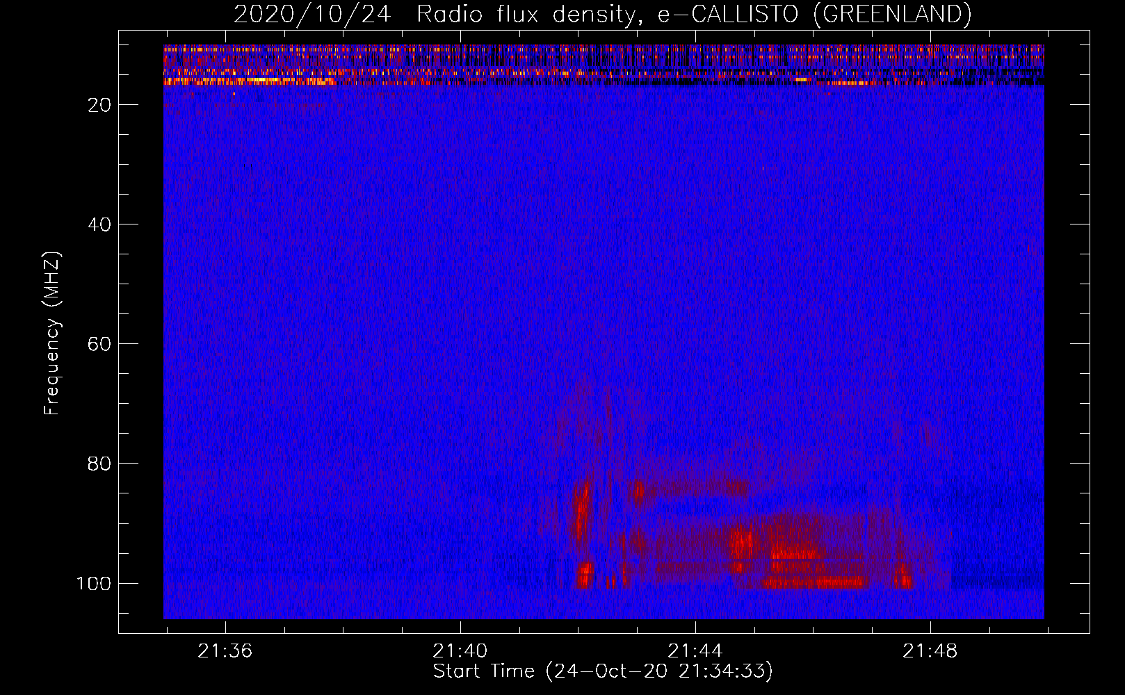The width and height of the screenshot is (1125, 695).
Task: Click the 21:40 time tick label
Action: pos(460,651)
